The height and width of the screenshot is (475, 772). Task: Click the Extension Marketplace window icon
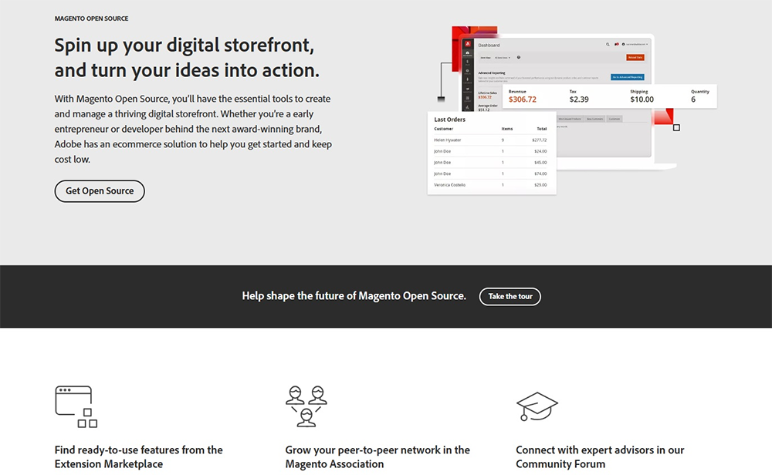(76, 406)
